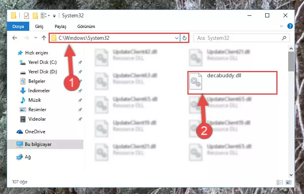The height and width of the screenshot is (194, 304).
Task: Go up one folder level
Action: tap(44, 38)
